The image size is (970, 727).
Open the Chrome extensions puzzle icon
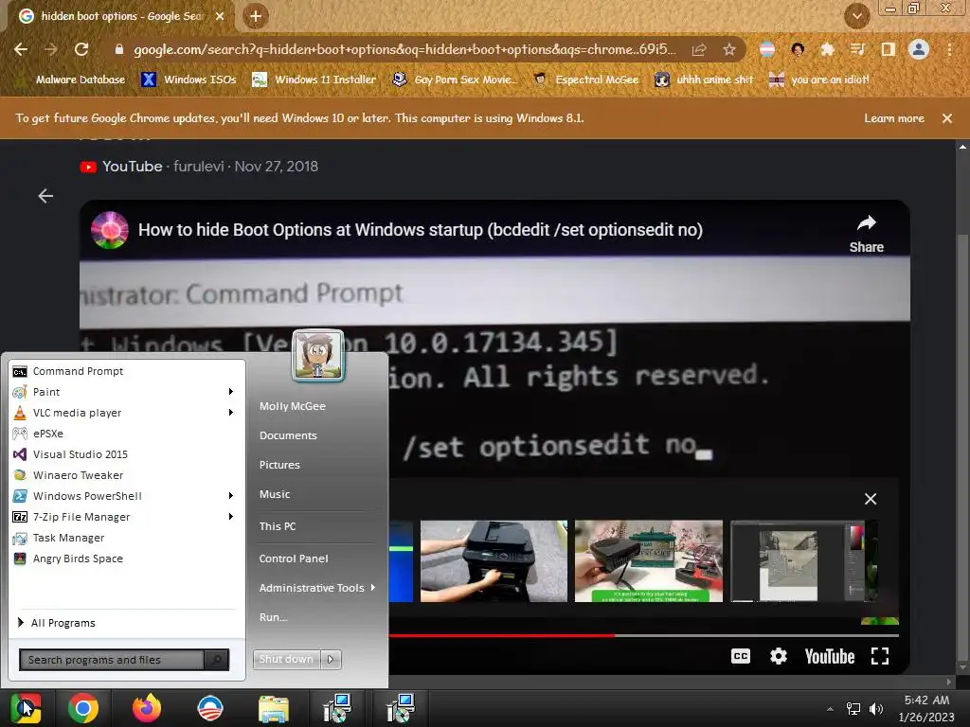(828, 49)
